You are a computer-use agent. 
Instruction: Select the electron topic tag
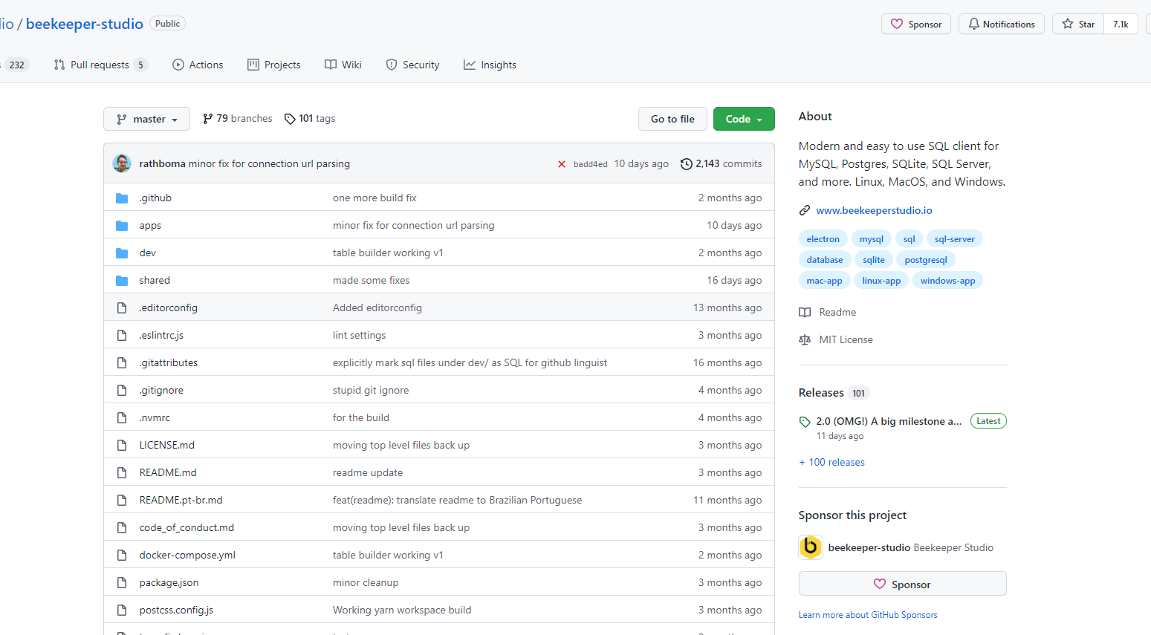click(823, 239)
